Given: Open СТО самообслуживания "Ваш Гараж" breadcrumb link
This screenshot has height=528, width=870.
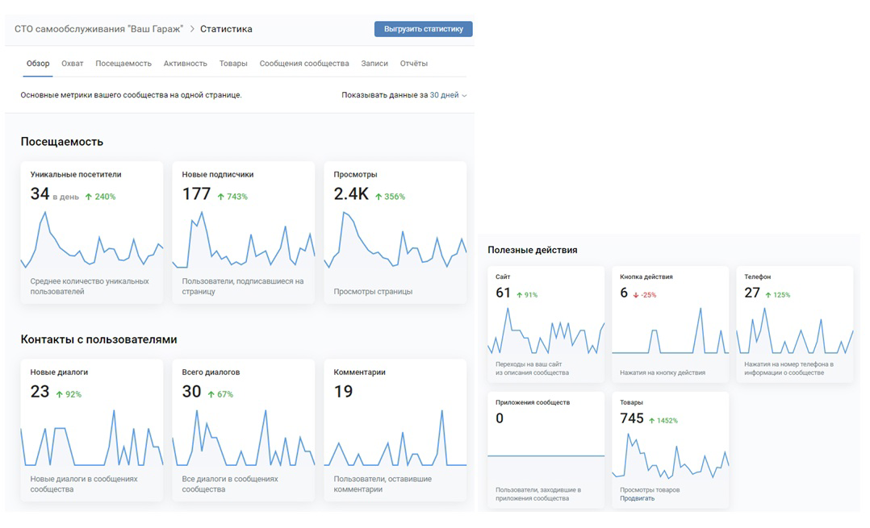Looking at the screenshot, I should tap(98, 29).
